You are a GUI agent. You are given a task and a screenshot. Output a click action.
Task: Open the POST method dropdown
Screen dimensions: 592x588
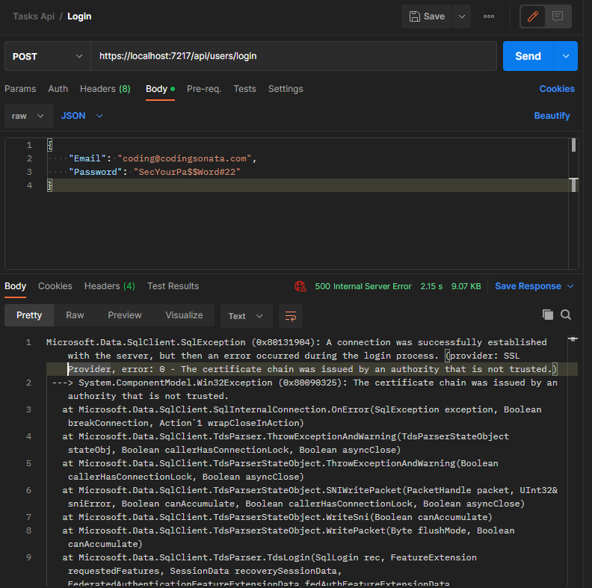[x=48, y=56]
